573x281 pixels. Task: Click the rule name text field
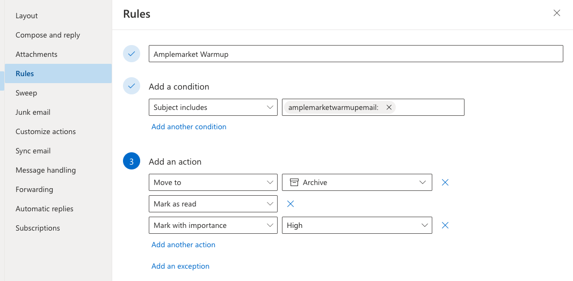pos(356,54)
